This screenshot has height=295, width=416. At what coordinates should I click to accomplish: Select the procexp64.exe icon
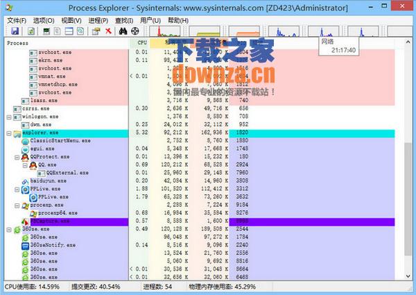pyautogui.click(x=33, y=214)
